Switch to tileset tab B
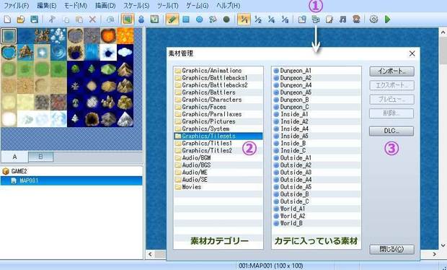Image resolution: width=447 pixels, height=270 pixels. tap(40, 157)
